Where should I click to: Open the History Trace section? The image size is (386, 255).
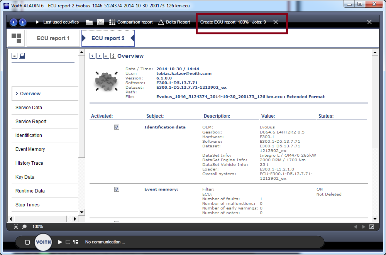click(45, 163)
